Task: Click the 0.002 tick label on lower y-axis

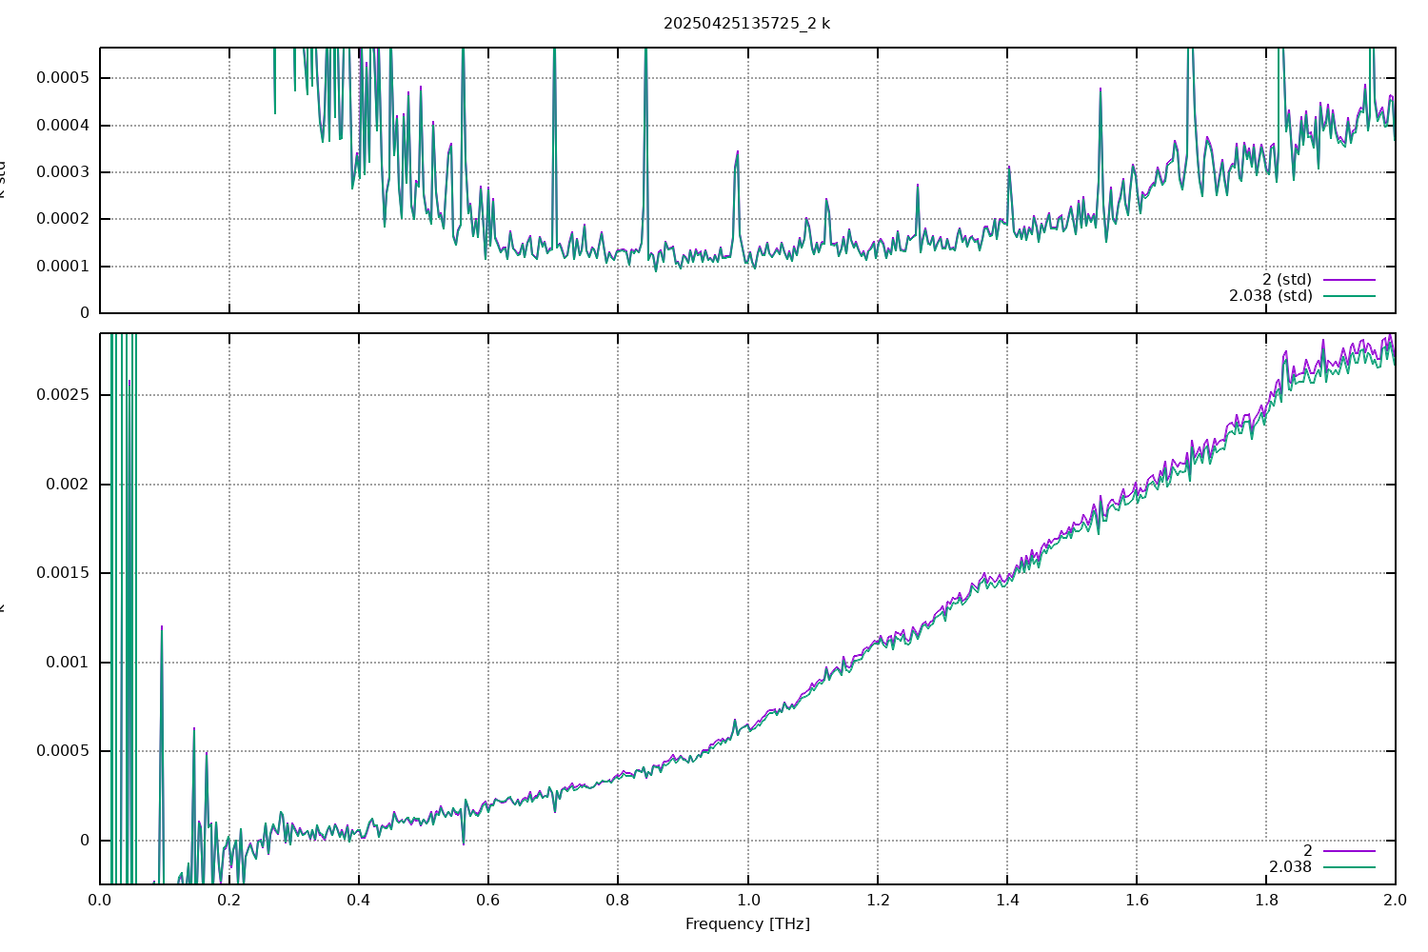Action: click(68, 485)
